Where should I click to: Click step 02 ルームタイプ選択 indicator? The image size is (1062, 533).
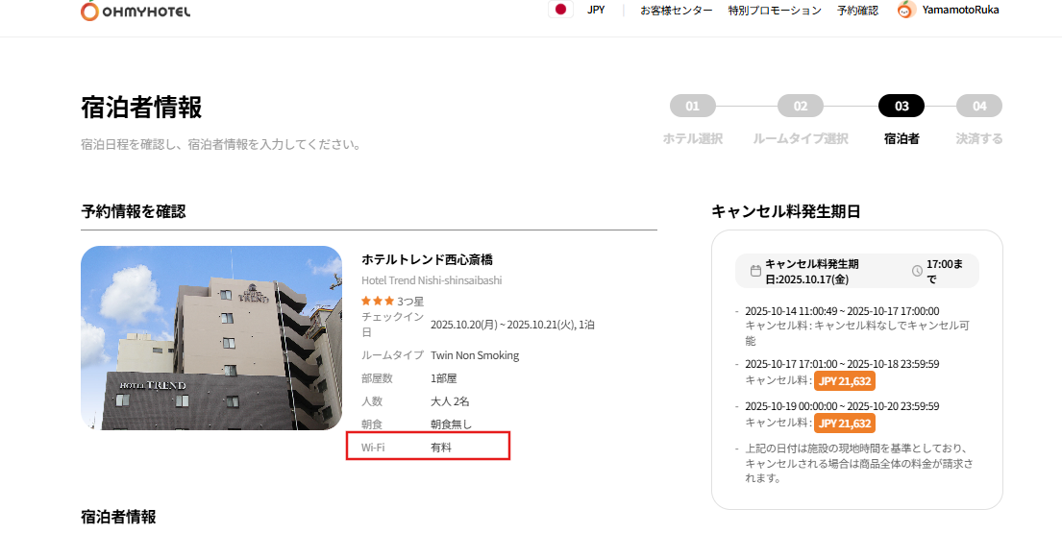801,107
